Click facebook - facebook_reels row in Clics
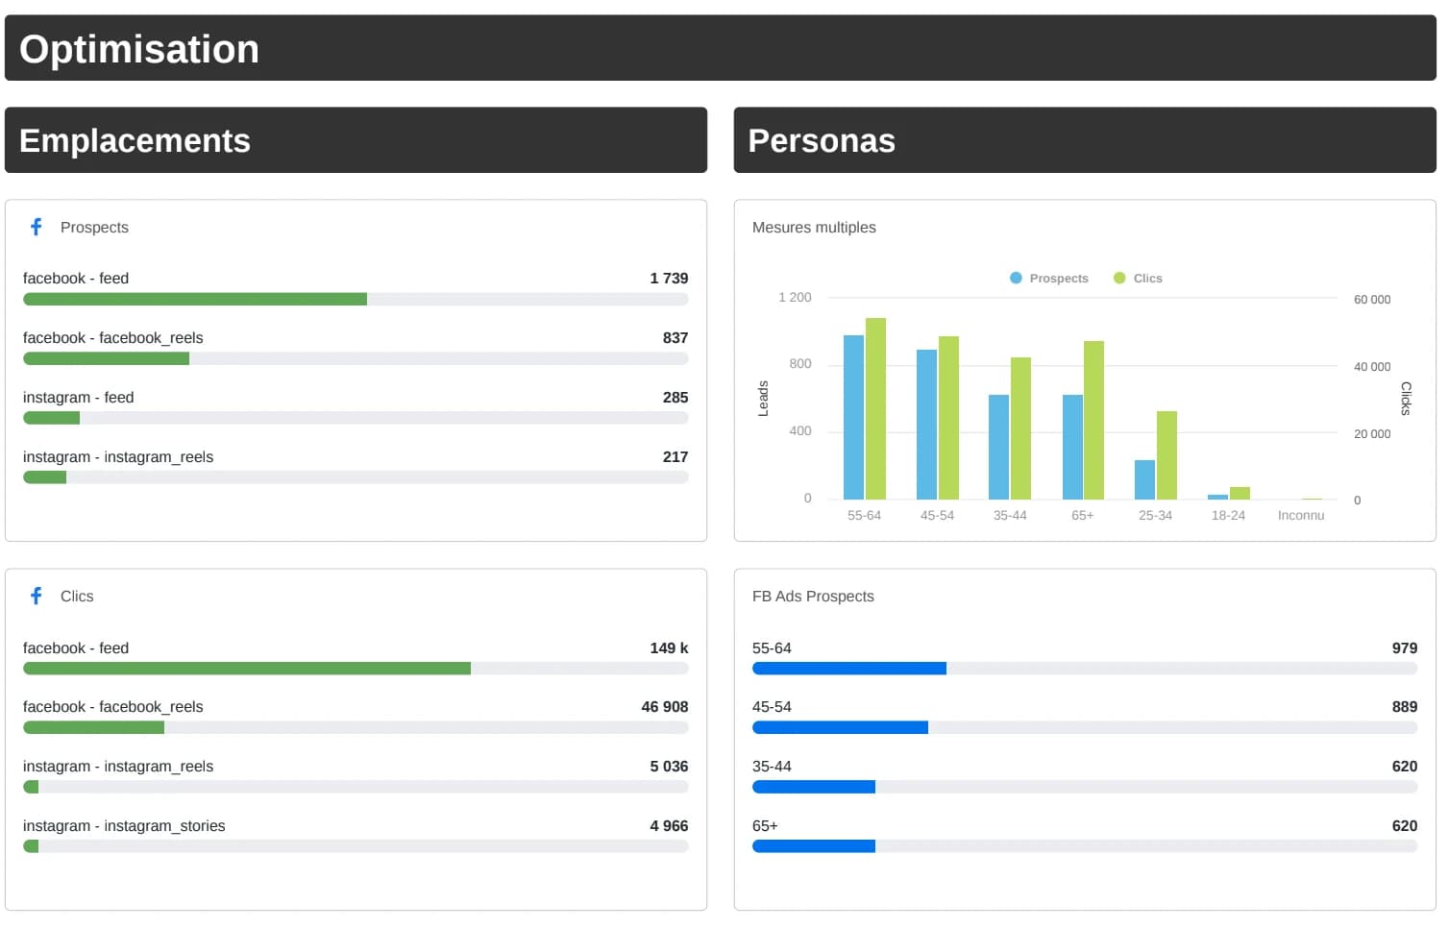Viewport: 1449px width, 928px height. 356,717
